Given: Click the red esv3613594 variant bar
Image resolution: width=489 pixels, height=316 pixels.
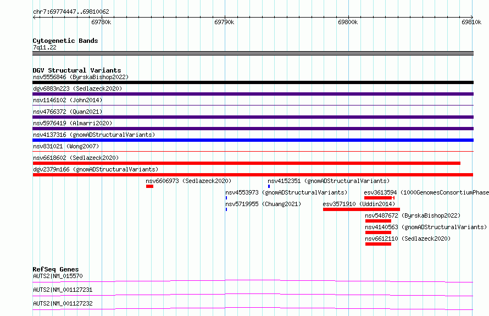Looking at the screenshot, I should 379,198.
